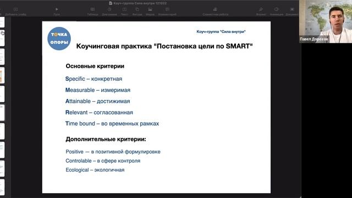Click the heading "Основные критерии"
This screenshot has height=198, width=352.
[95, 66]
